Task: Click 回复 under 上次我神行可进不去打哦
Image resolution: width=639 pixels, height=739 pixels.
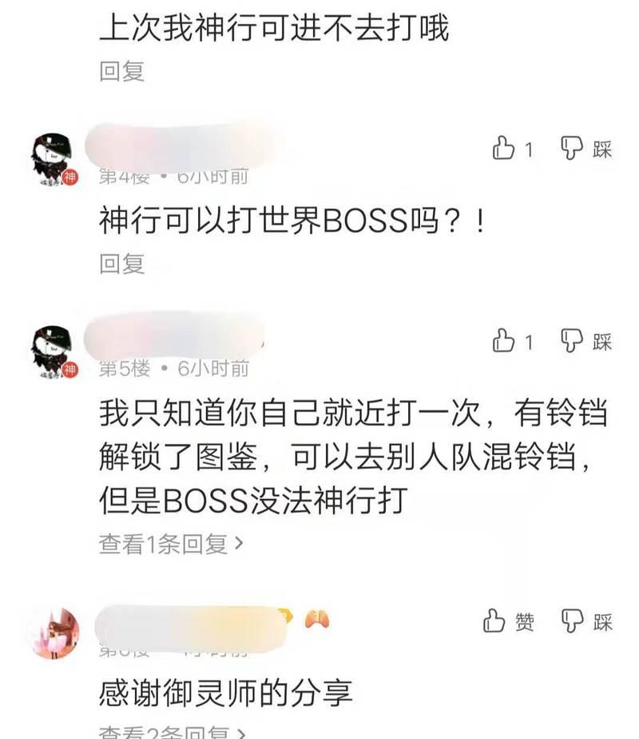Action: point(121,71)
